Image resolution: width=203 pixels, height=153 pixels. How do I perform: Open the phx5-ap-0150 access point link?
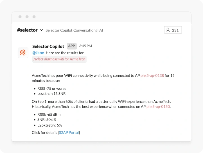click(x=158, y=107)
